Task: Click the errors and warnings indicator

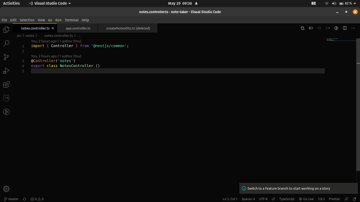Action: point(37,199)
